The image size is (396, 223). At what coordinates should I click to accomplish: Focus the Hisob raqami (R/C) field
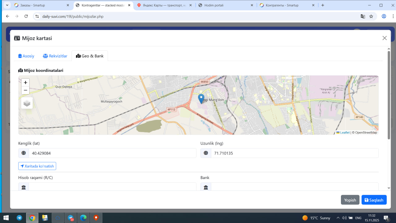pos(113,187)
